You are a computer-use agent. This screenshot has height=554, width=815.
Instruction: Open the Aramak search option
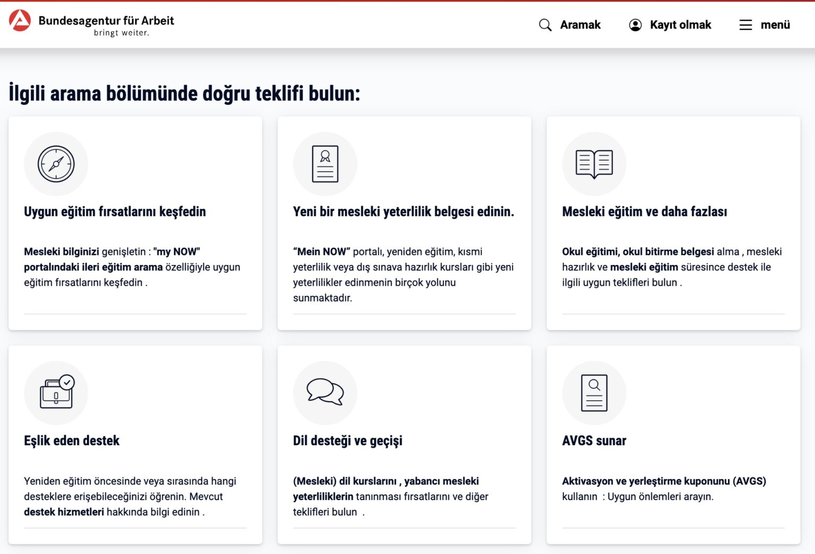pyautogui.click(x=580, y=25)
